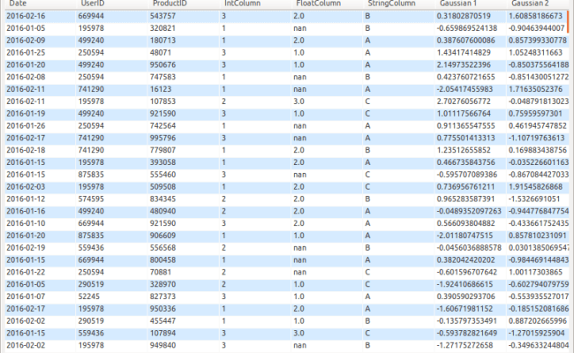Click ProductID 827373
This screenshot has height=353, width=574.
coord(162,297)
